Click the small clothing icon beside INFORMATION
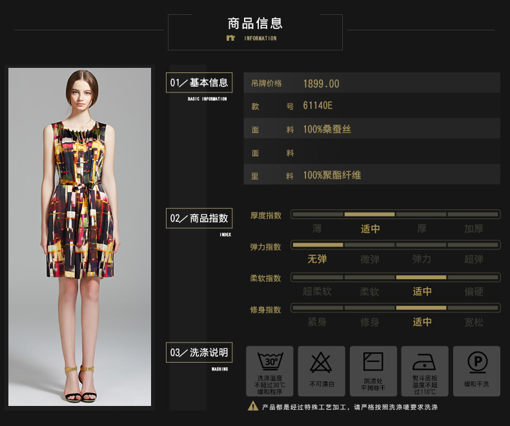 pos(230,38)
